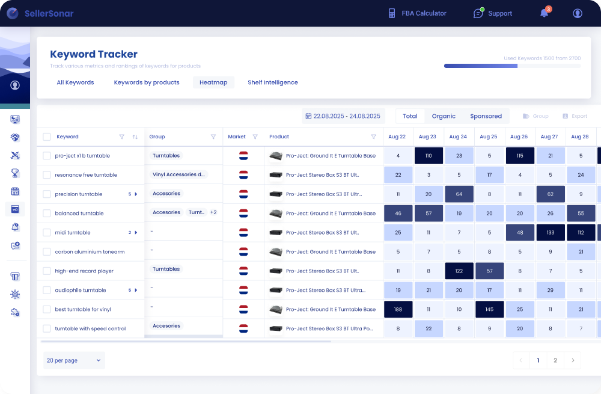Open the dashboard monitor icon in sidebar
This screenshot has height=394, width=601.
click(x=15, y=119)
